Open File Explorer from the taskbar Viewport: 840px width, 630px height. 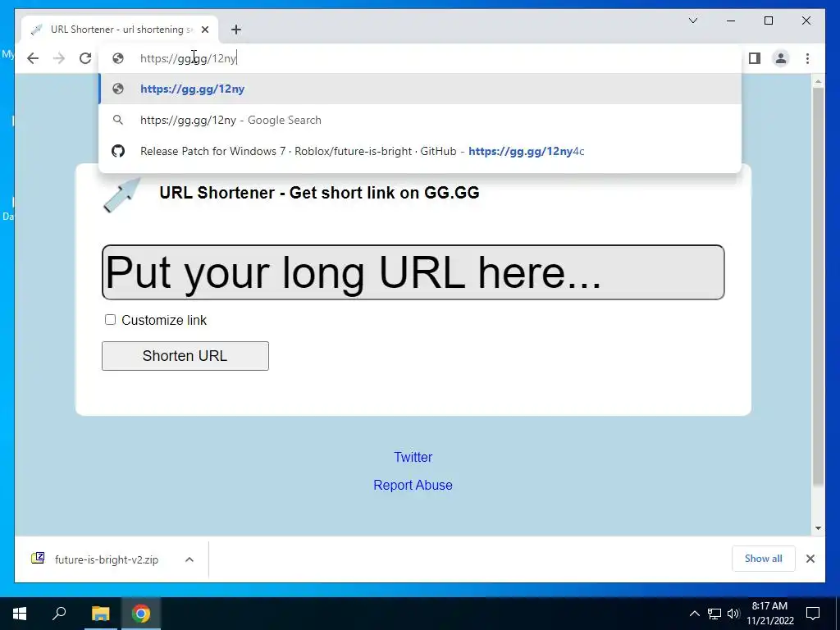tap(100, 614)
